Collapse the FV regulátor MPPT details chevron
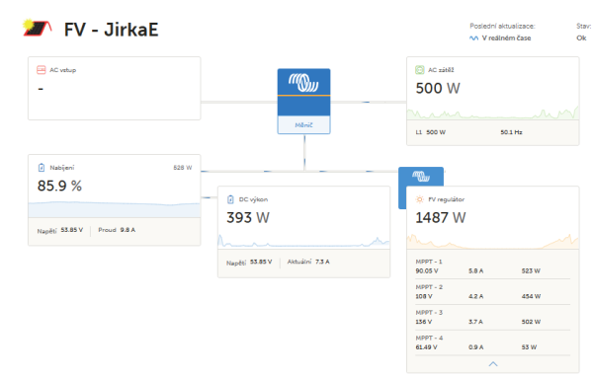This screenshot has height=379, width=593. click(x=493, y=364)
